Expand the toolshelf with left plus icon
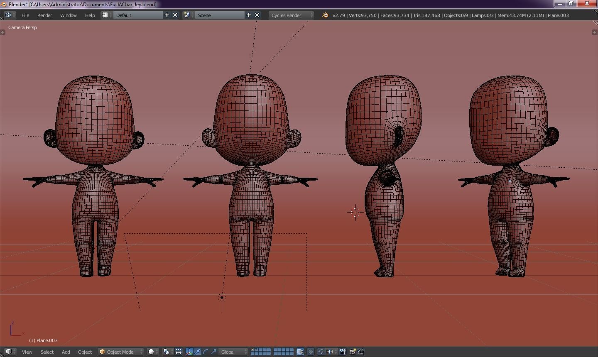This screenshot has height=357, width=598. click(2, 32)
